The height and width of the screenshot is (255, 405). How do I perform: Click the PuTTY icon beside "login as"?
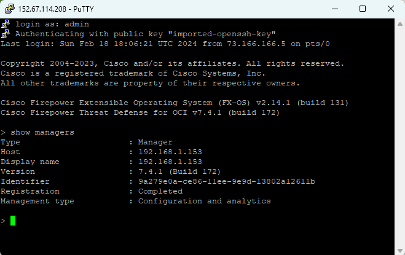6,23
